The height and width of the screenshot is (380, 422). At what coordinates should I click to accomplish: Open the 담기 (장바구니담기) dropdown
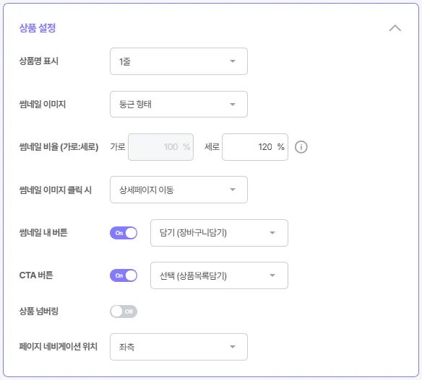tap(219, 233)
